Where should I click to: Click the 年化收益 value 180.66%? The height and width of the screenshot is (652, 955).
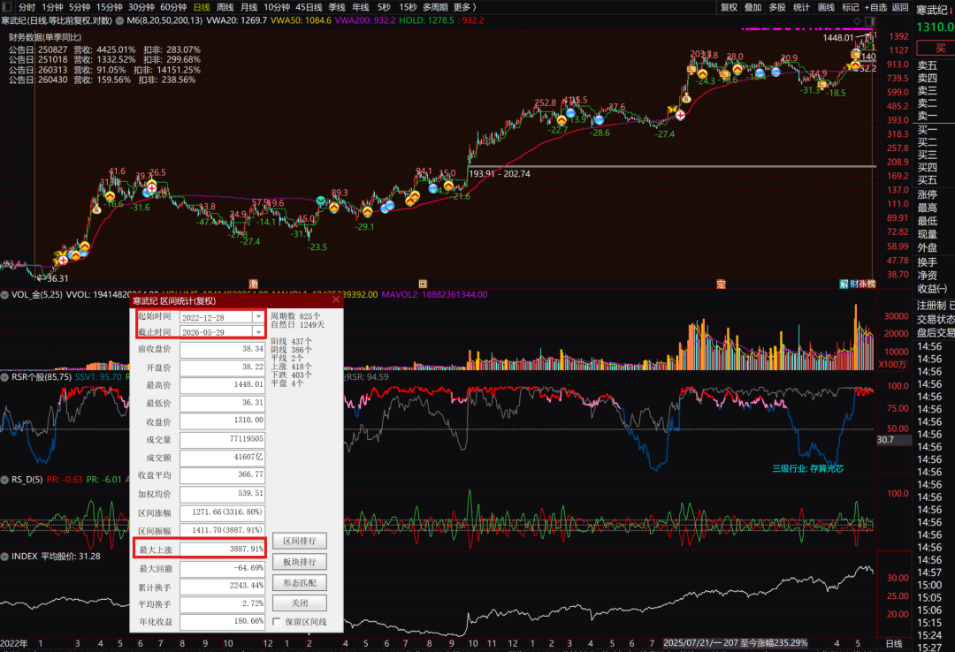[222, 622]
